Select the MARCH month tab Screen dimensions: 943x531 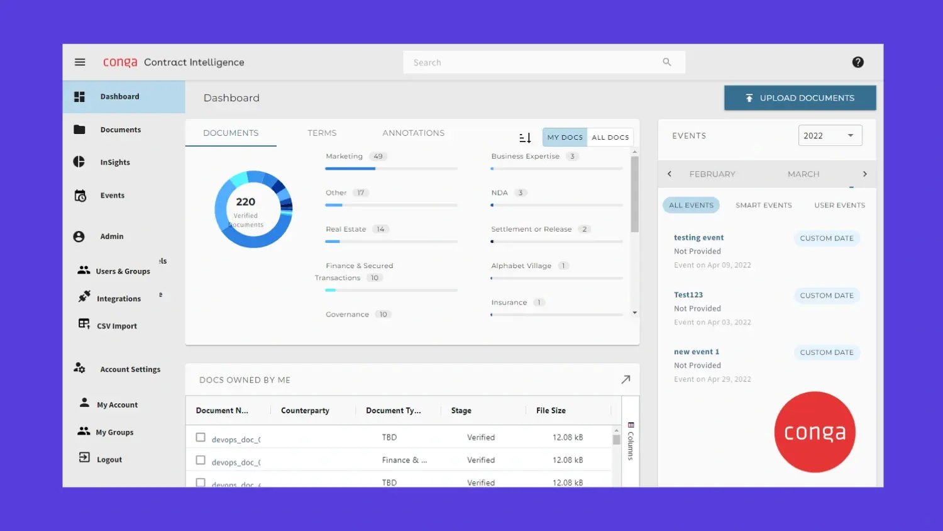click(803, 174)
